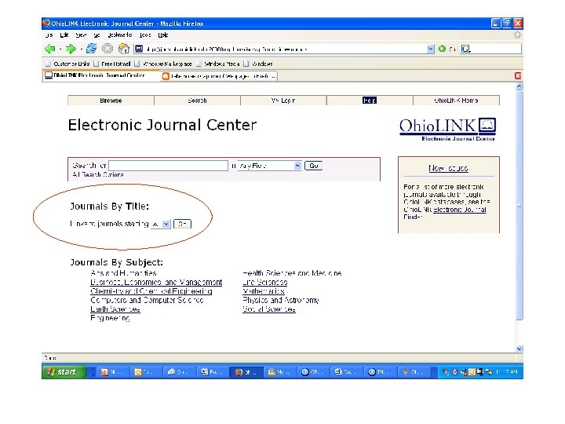The width and height of the screenshot is (565, 424).
Task: Open Earth Sciences subject
Action: [x=115, y=309]
